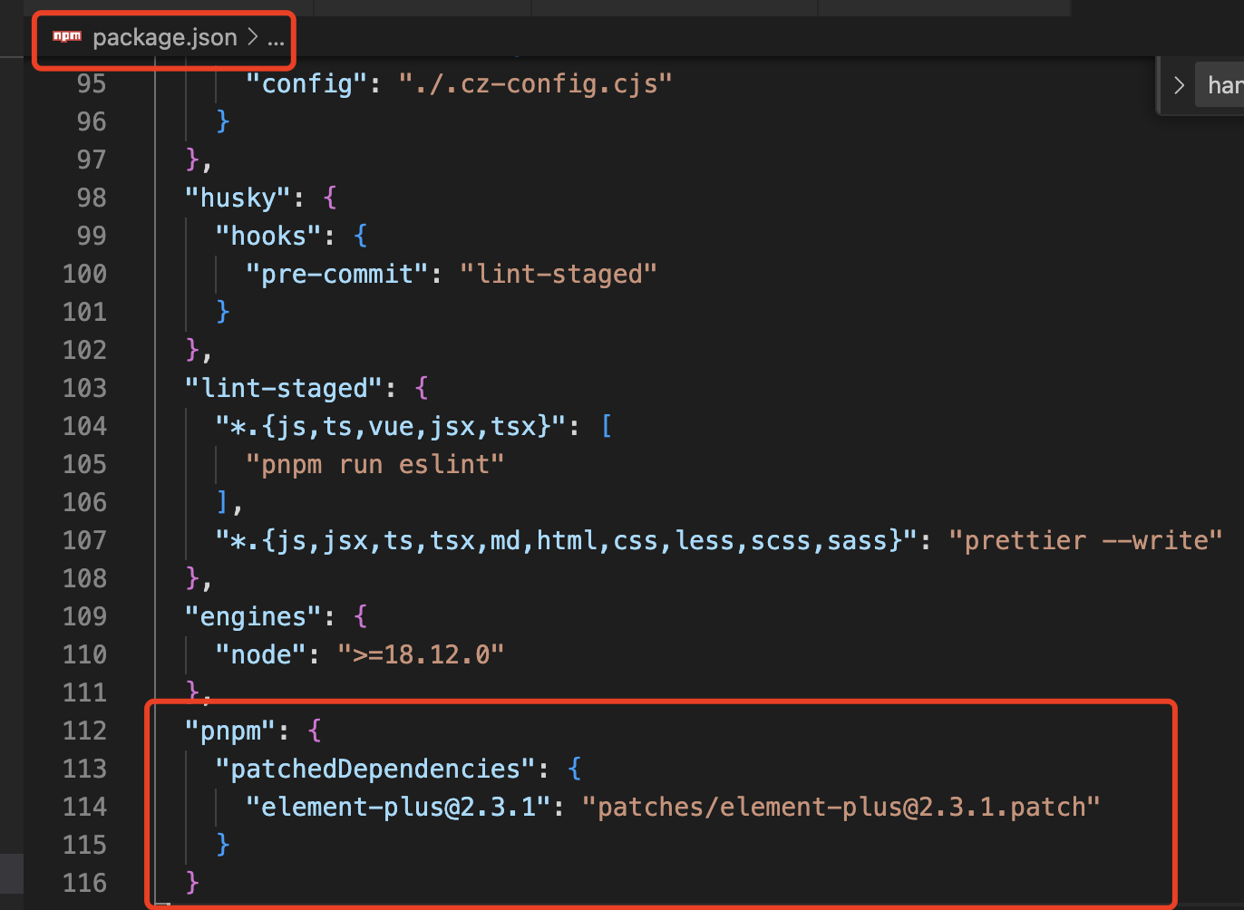Click the ">=18.12.0" version string
The height and width of the screenshot is (910, 1244).
tap(421, 654)
